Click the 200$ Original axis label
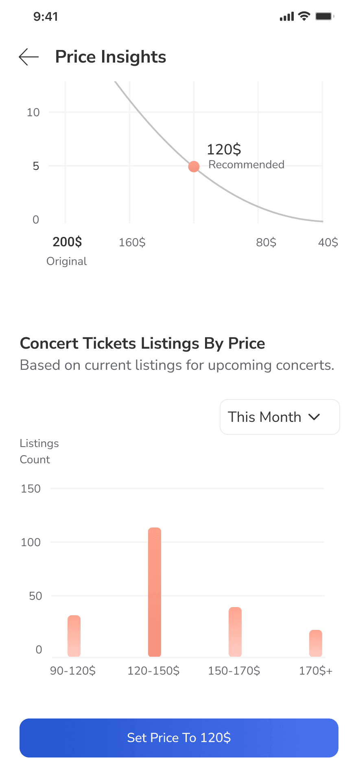The width and height of the screenshot is (358, 777). (67, 242)
